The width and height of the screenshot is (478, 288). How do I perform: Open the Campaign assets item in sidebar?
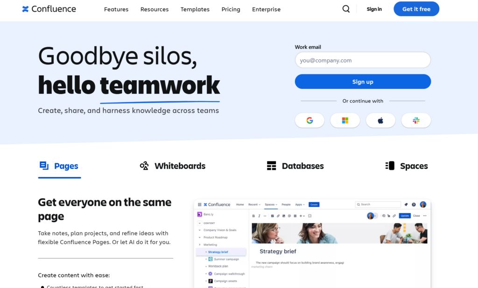[223, 281]
